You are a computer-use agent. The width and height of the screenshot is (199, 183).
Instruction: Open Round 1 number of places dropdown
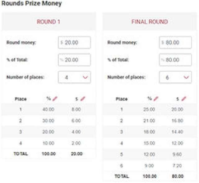pos(75,77)
